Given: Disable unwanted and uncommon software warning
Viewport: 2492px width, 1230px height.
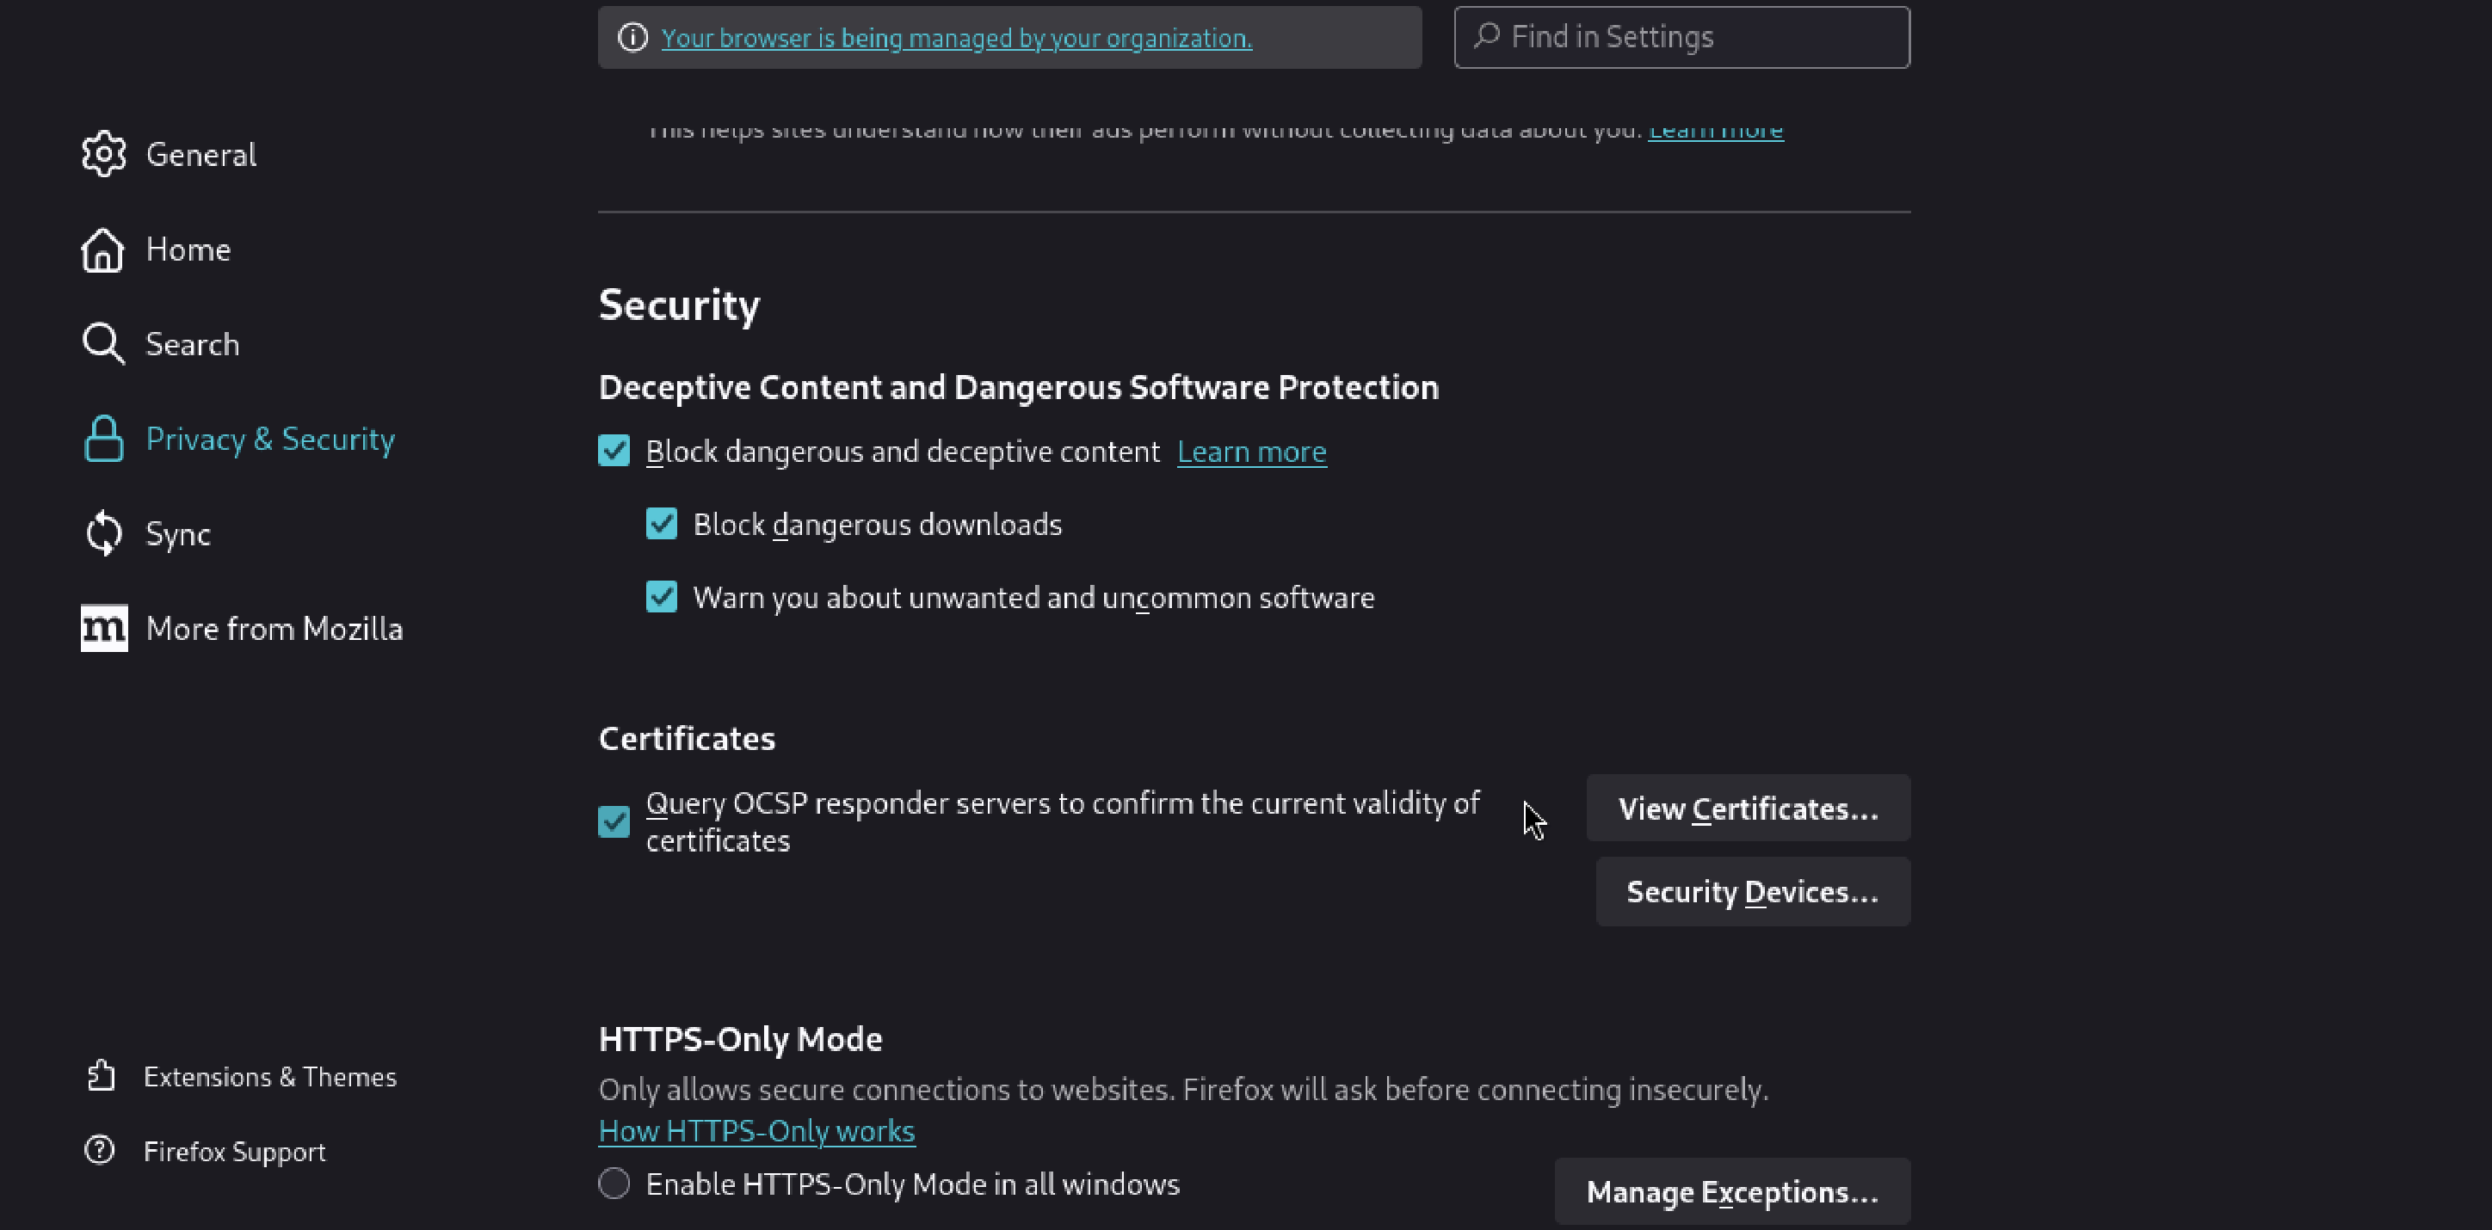Looking at the screenshot, I should tap(662, 597).
